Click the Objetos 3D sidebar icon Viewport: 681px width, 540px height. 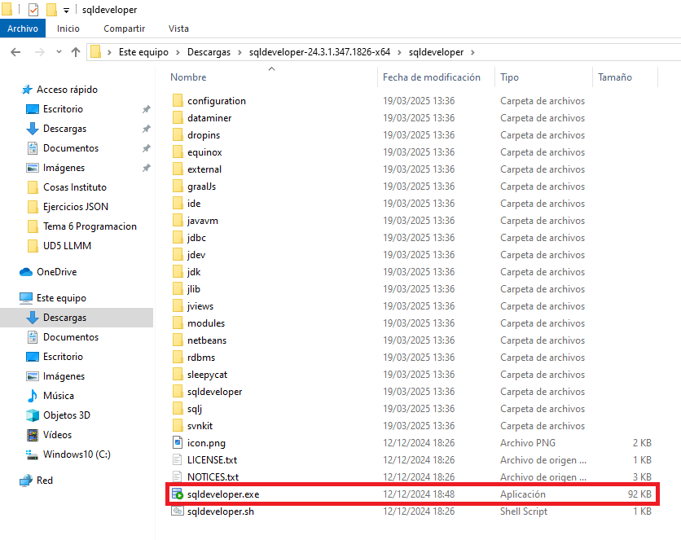(x=33, y=415)
